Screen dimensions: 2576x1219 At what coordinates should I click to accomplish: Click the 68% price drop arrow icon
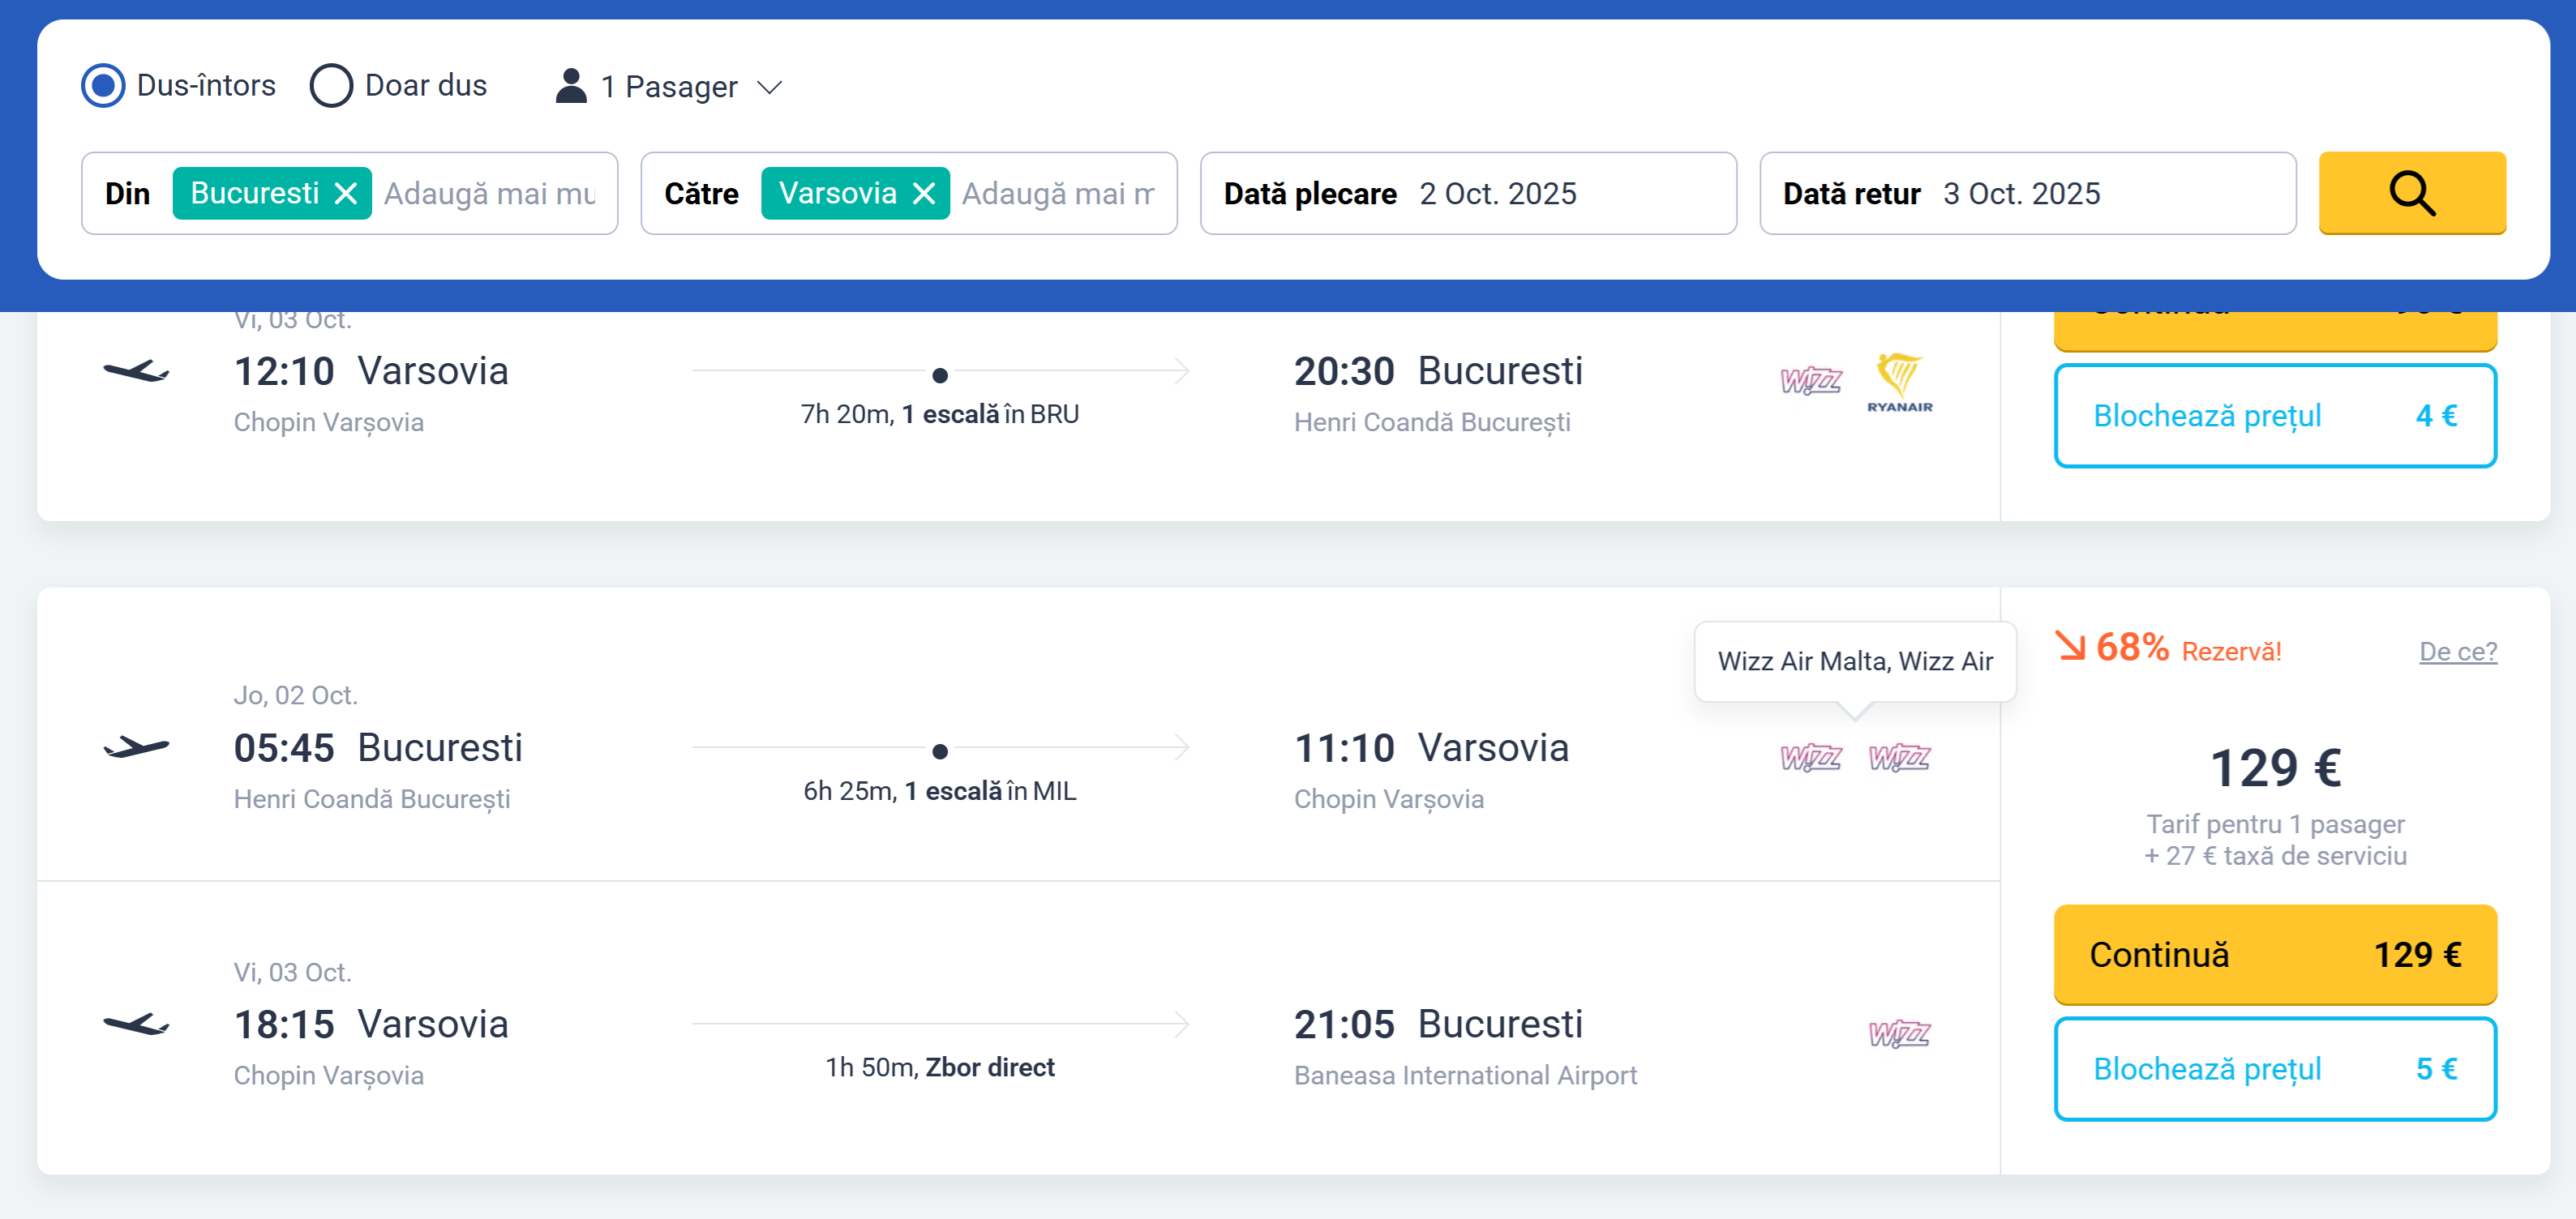tap(2069, 645)
